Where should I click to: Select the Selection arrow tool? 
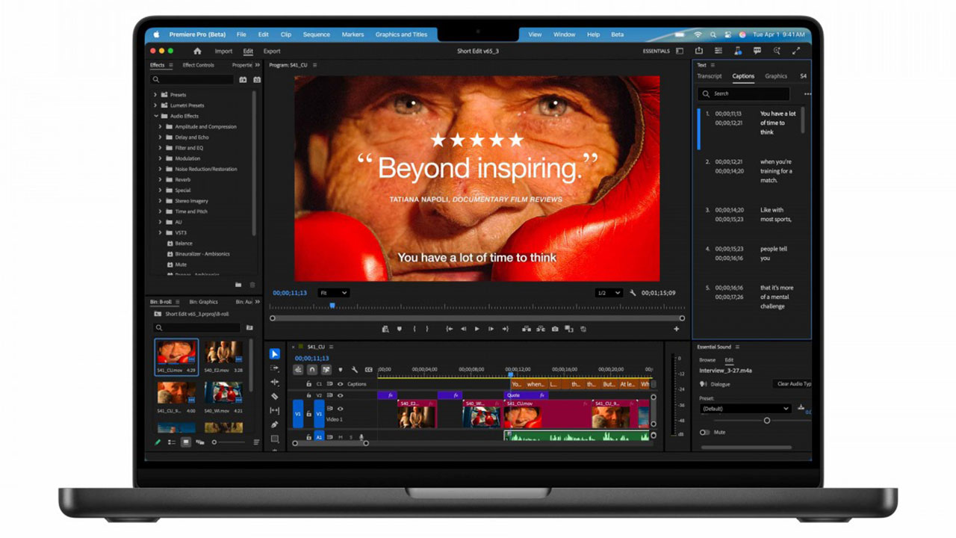click(x=275, y=354)
